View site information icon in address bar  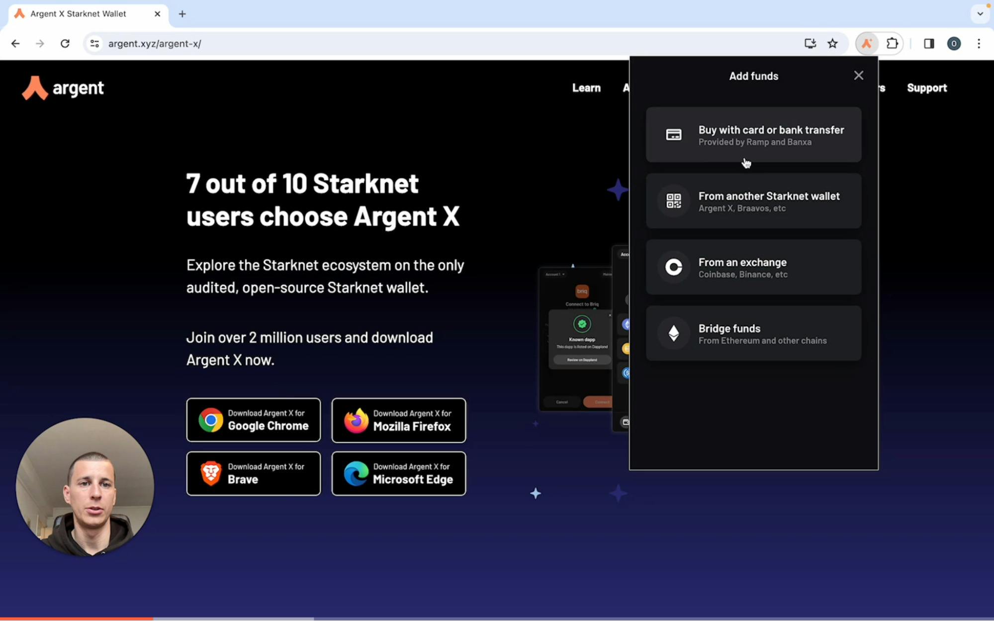click(x=94, y=44)
